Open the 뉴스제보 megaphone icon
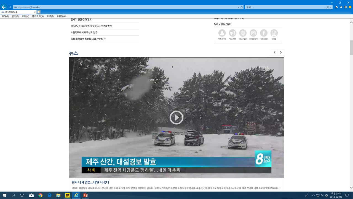The width and height of the screenshot is (353, 199). [x=232, y=33]
